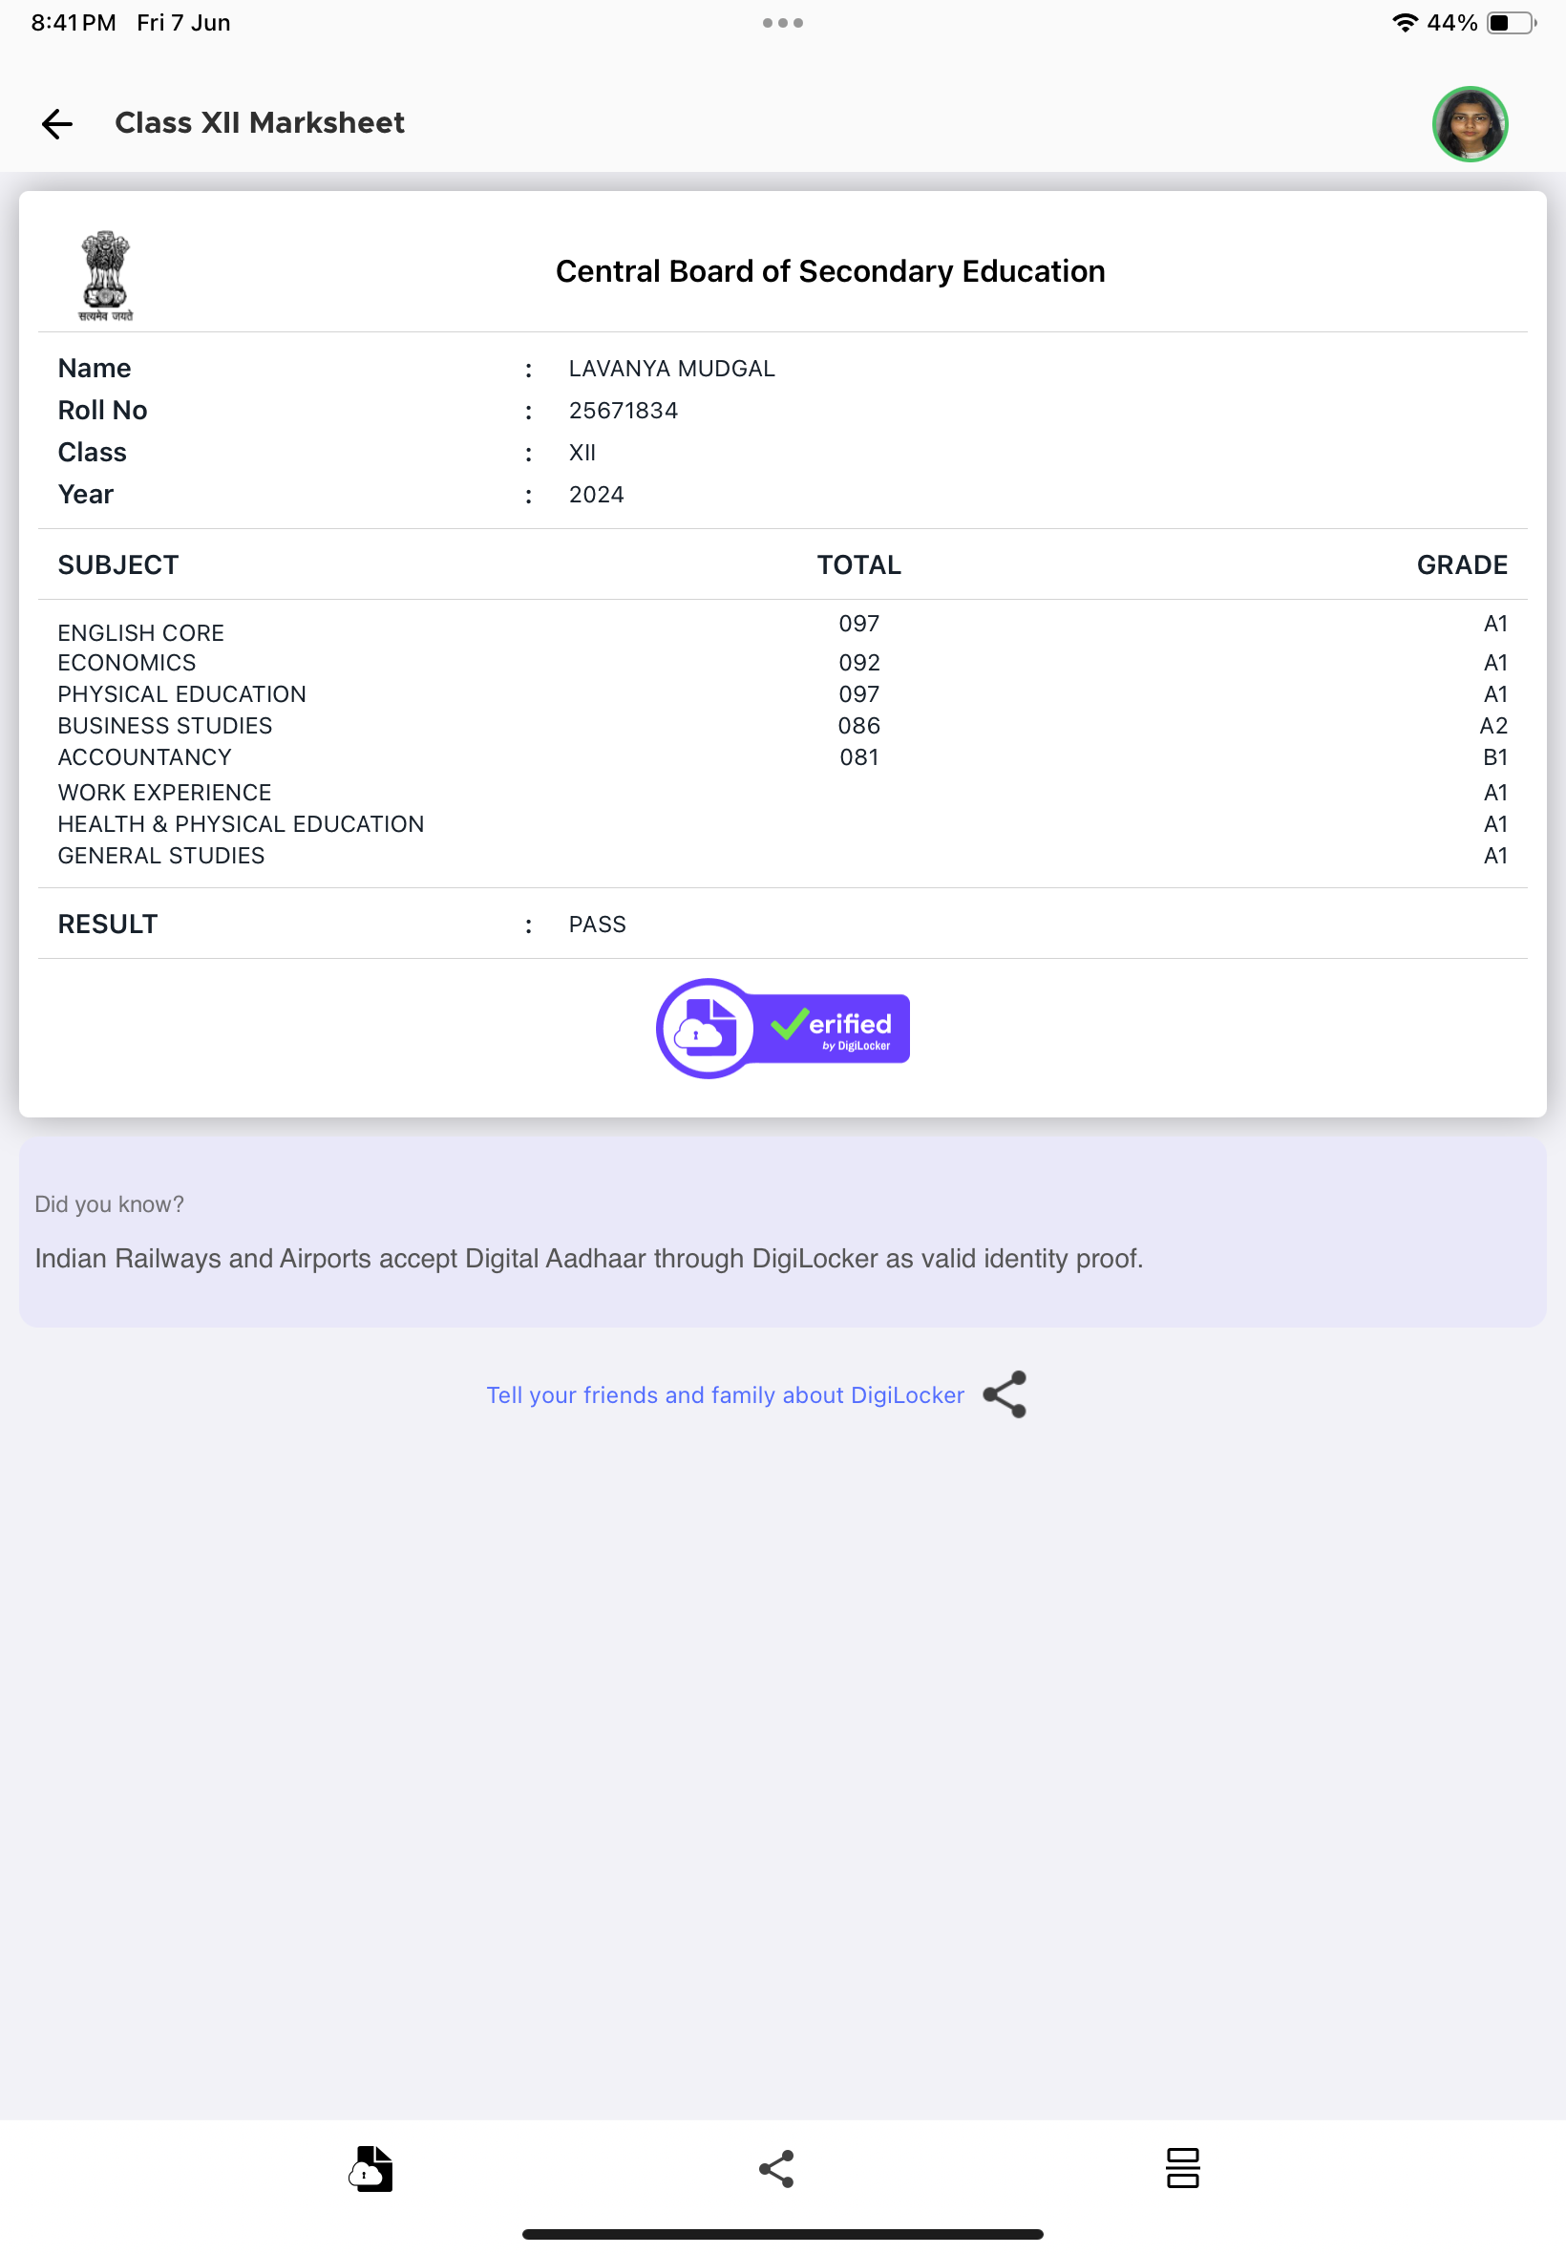This screenshot has height=2254, width=1566.
Task: Open DigiLocker documents icon in bottom bar
Action: (x=370, y=2167)
